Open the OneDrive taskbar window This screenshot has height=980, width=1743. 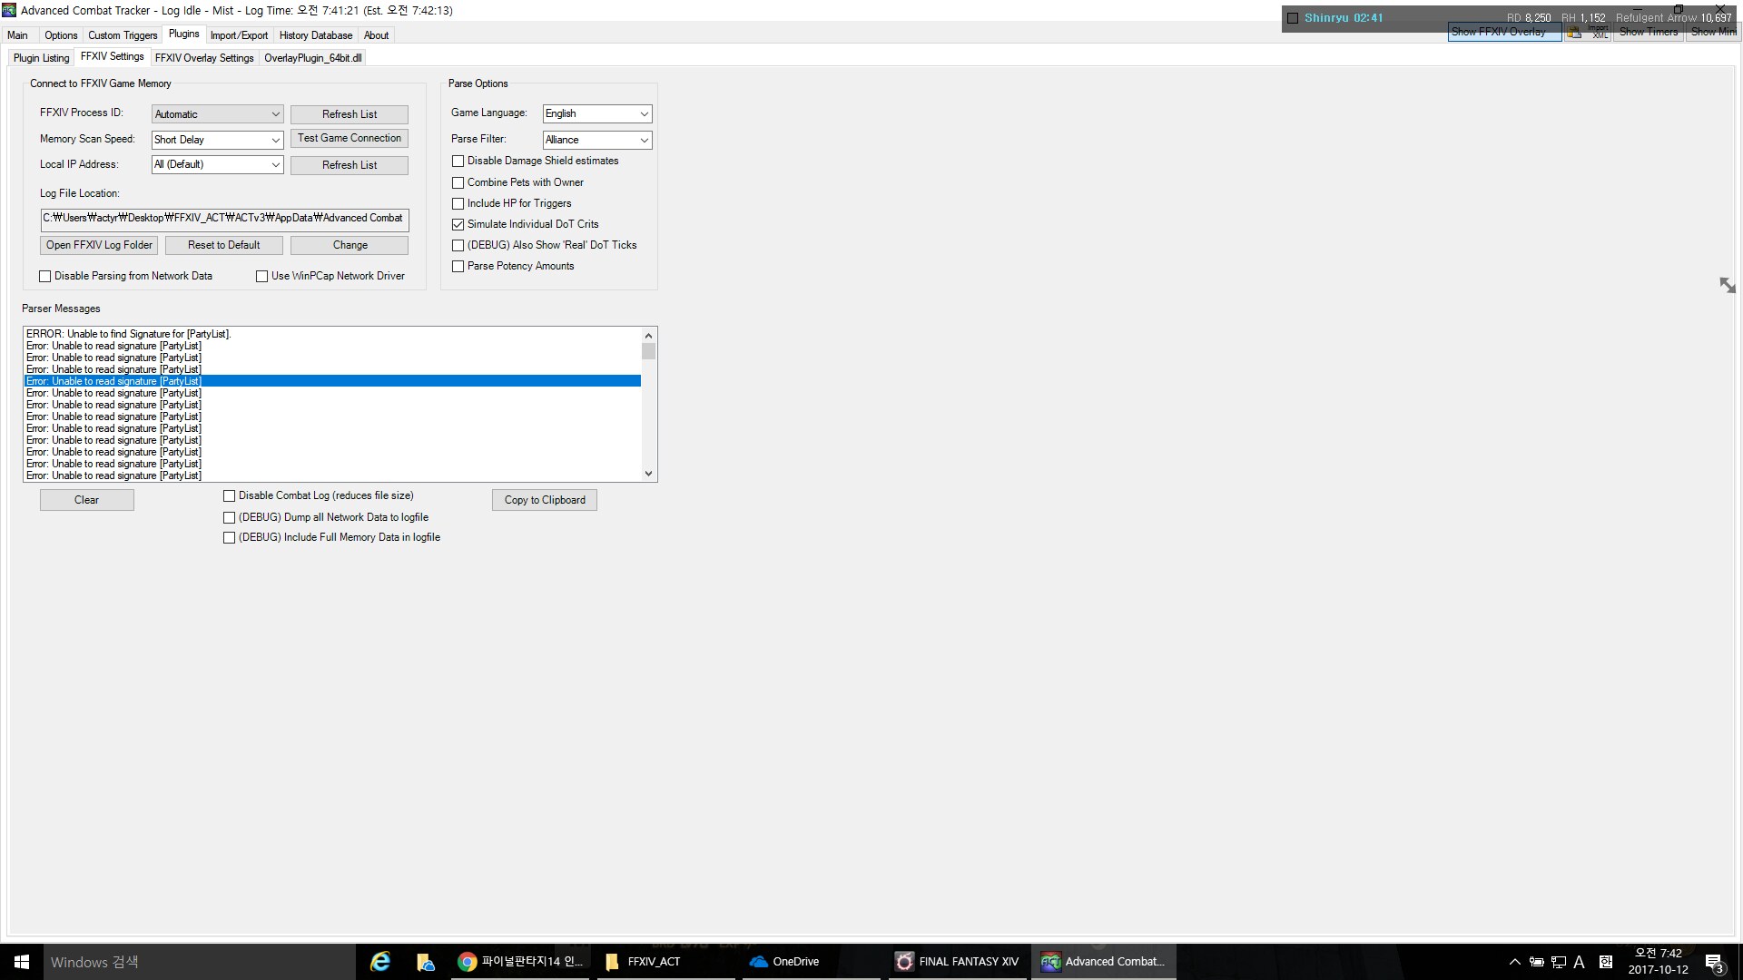click(x=785, y=962)
